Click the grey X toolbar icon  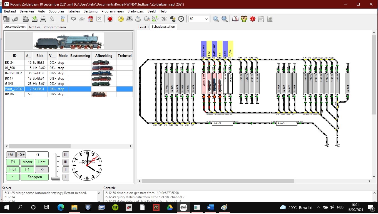click(x=99, y=19)
